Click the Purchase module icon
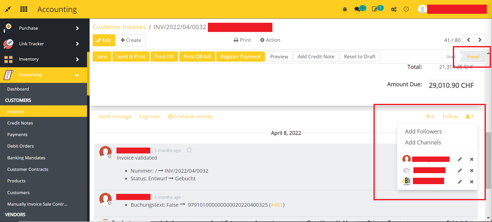Screen dimensions: 492x222 tap(8, 28)
